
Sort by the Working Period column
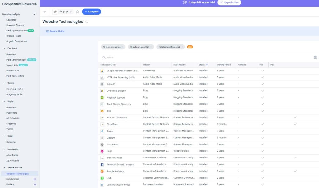[x=224, y=65]
